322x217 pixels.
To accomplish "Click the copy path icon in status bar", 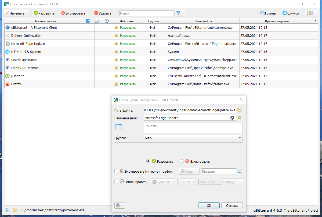I will click(7, 210).
